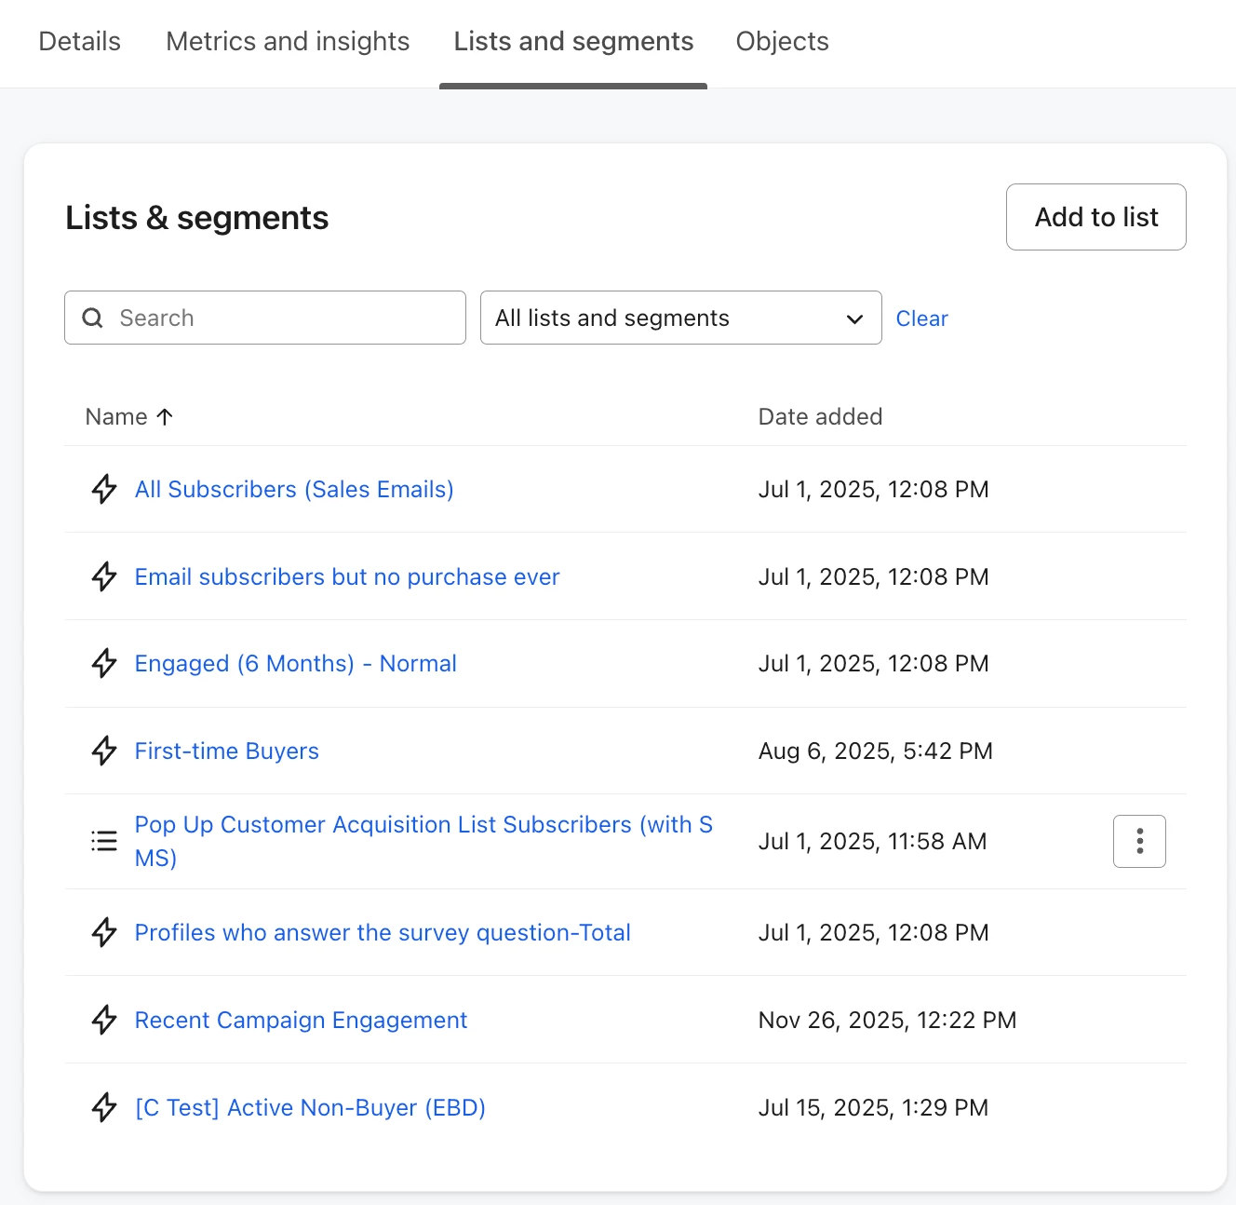
Task: Sort by Name column arrow
Action: pos(165,417)
